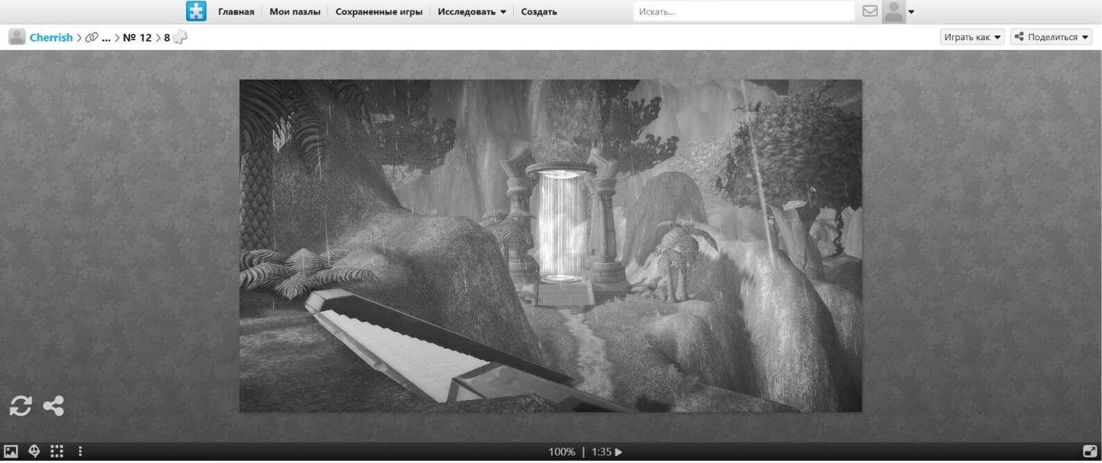Click the restart puzzle arrows icon
1102x463 pixels.
pyautogui.click(x=21, y=405)
